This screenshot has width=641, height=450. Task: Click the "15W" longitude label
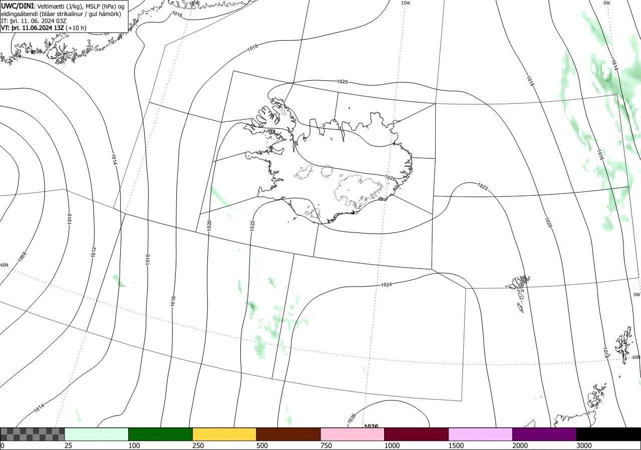(406, 3)
